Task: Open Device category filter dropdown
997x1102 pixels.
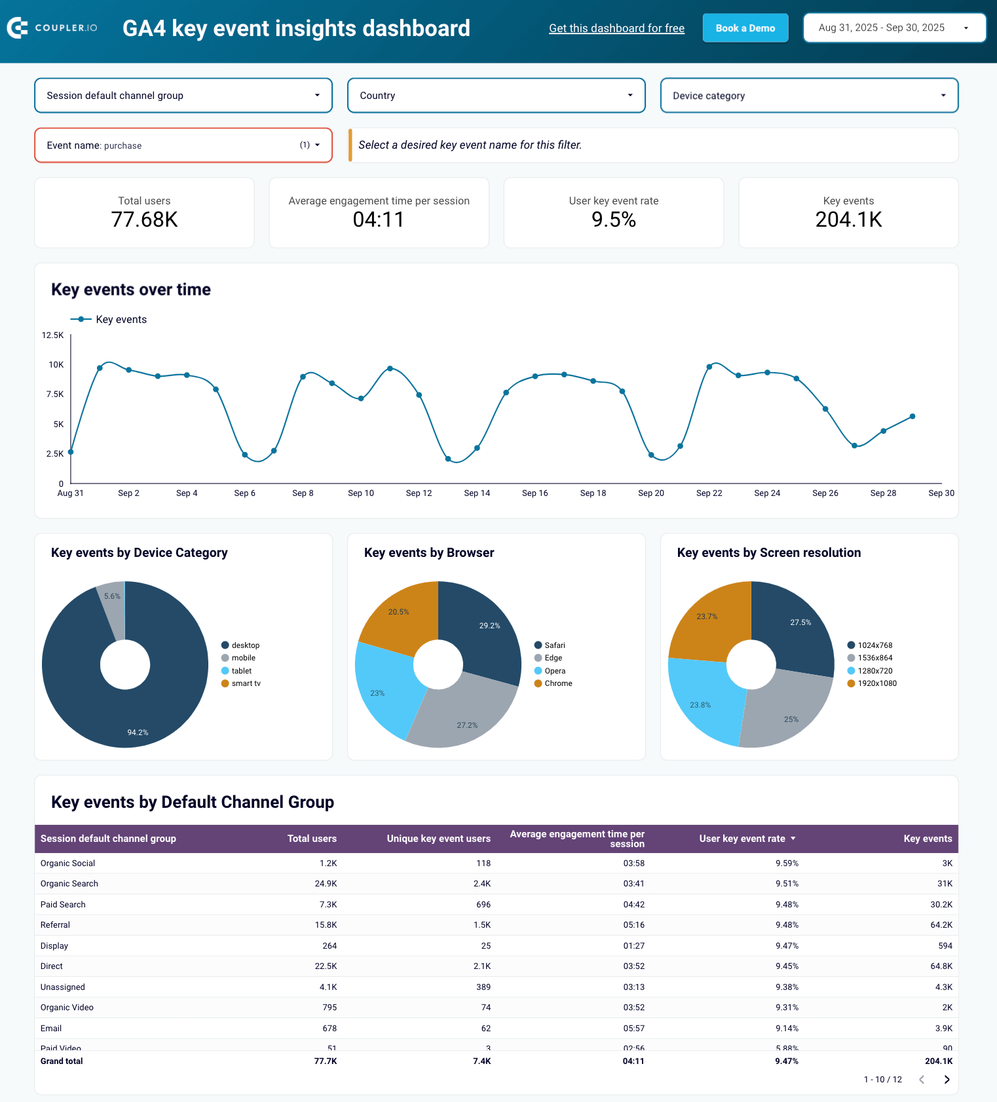Action: pos(809,96)
